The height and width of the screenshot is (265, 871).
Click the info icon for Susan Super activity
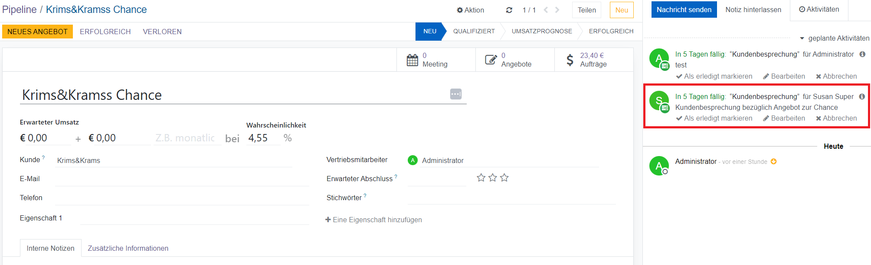click(x=862, y=96)
